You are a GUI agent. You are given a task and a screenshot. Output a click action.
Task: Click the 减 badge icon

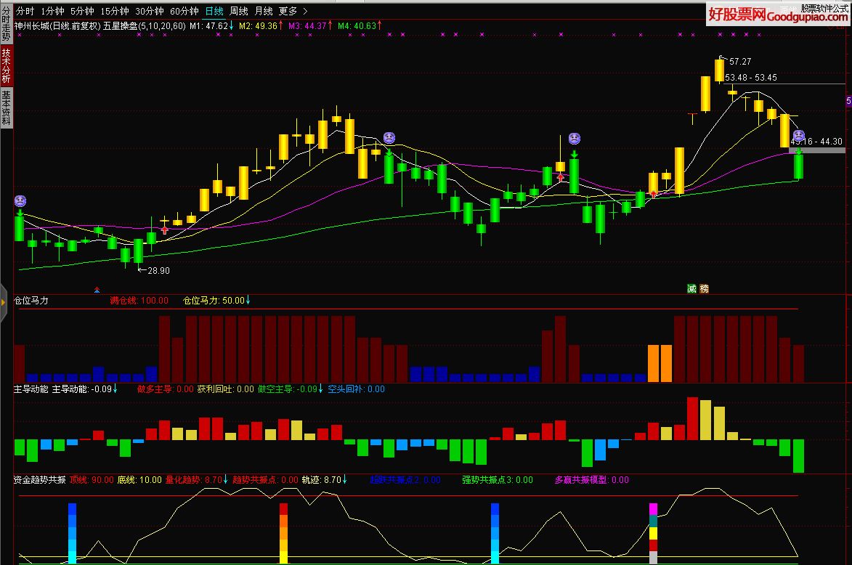(x=691, y=288)
